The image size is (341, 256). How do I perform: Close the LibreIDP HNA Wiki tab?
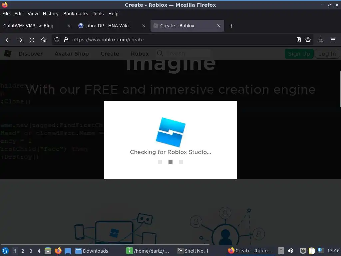[144, 26]
